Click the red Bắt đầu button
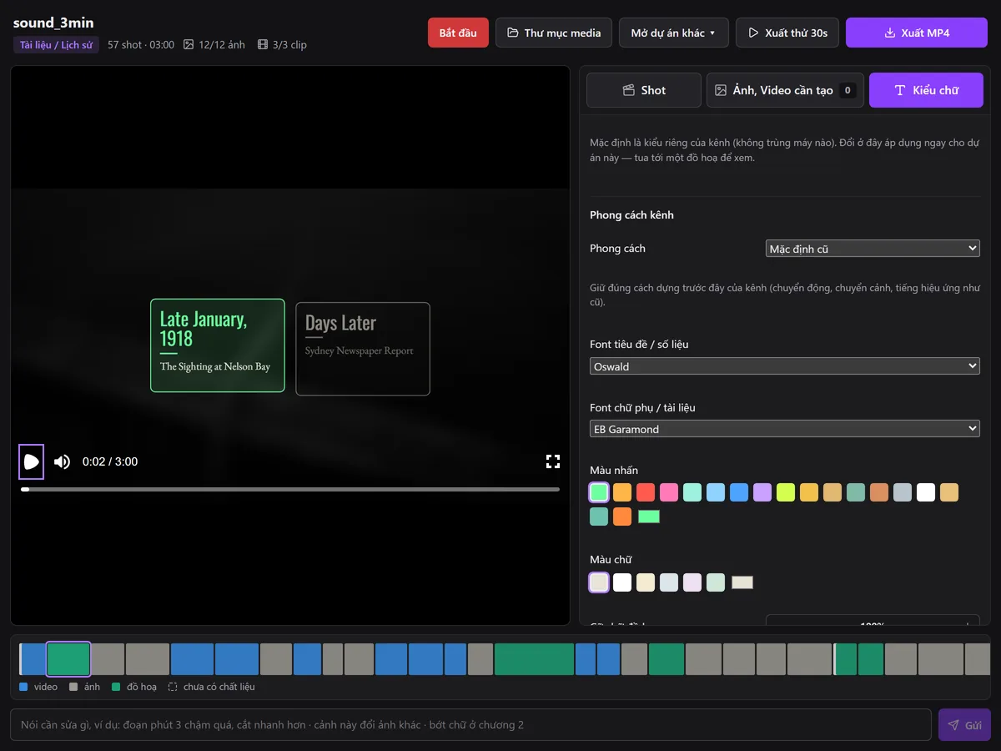 [458, 33]
